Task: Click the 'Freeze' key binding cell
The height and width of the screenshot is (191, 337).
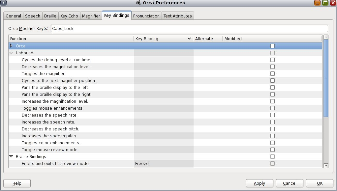Action: tap(164, 164)
